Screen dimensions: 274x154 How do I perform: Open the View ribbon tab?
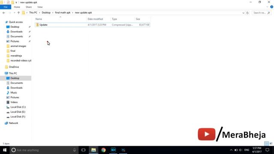[x=40, y=7]
